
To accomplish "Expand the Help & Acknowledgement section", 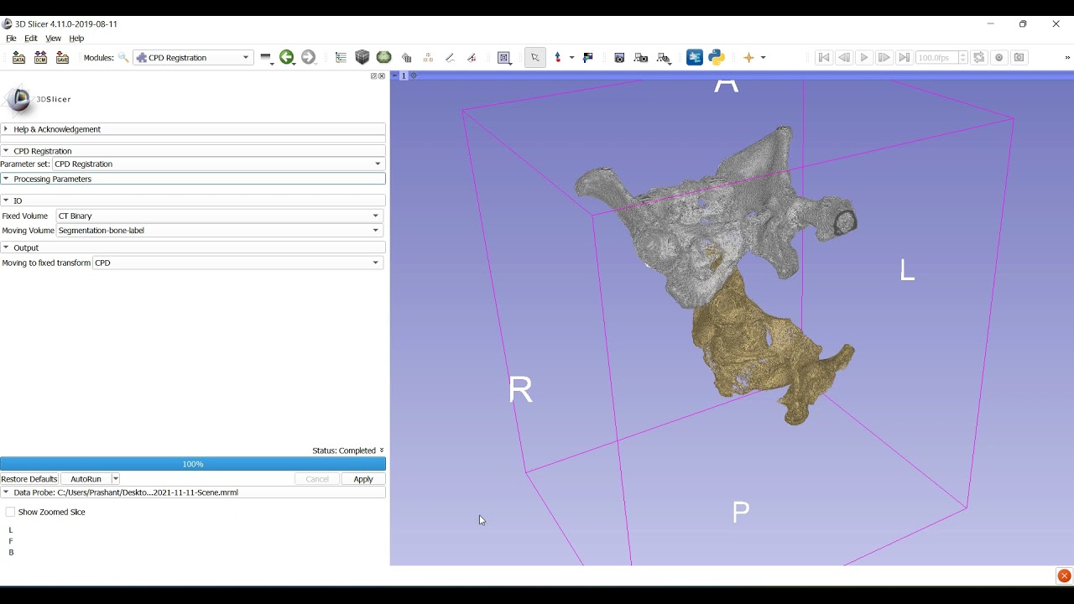I will [x=57, y=129].
